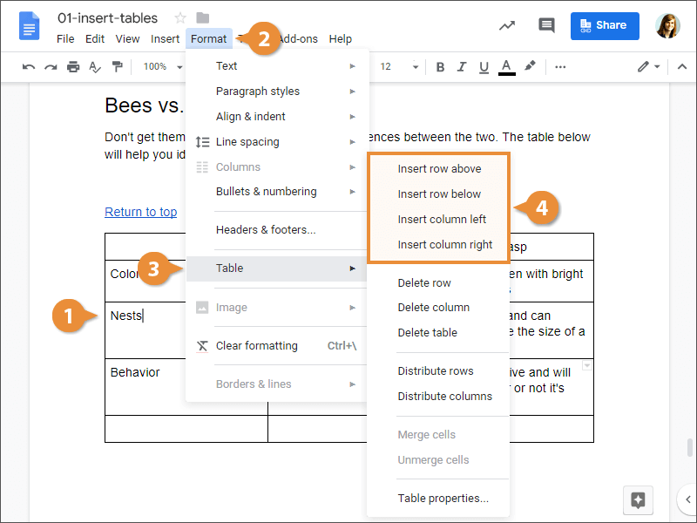Open the highlight color pen icon
This screenshot has height=523, width=697.
click(530, 66)
